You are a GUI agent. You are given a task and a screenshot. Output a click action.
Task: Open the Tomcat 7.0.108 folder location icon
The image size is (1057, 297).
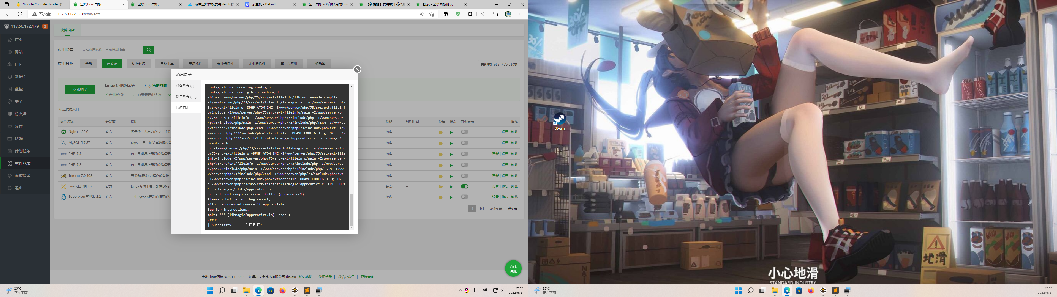click(440, 176)
